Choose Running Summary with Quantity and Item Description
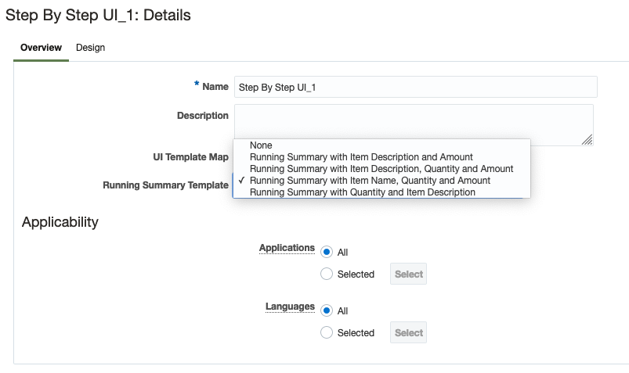This screenshot has height=373, width=629. click(x=363, y=192)
